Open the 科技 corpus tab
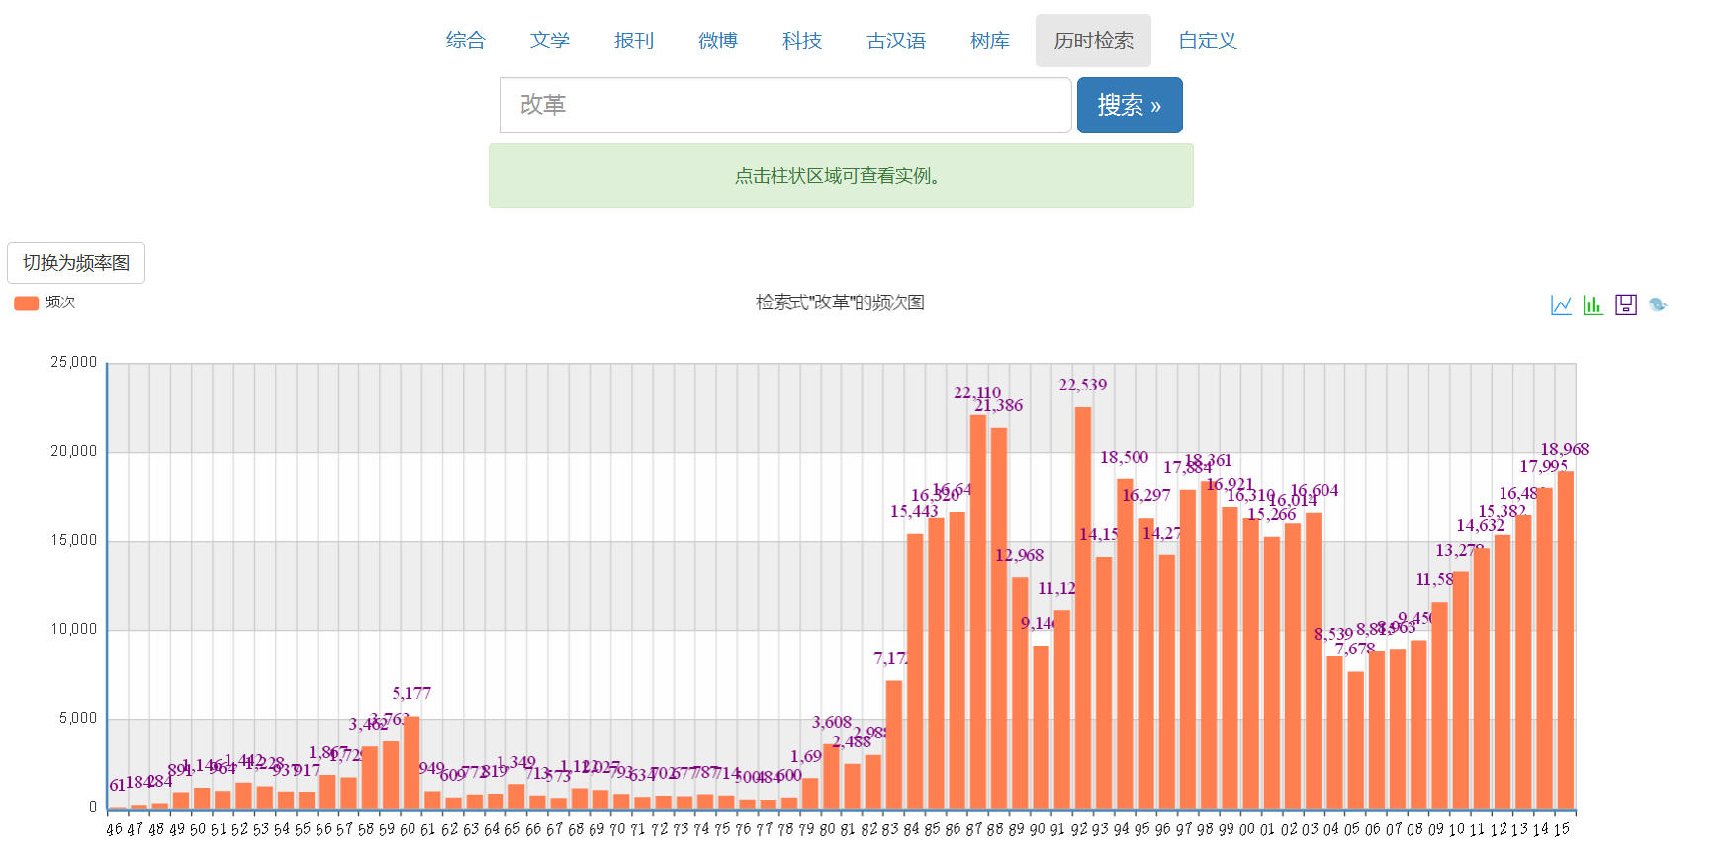1732x867 pixels. tap(801, 41)
